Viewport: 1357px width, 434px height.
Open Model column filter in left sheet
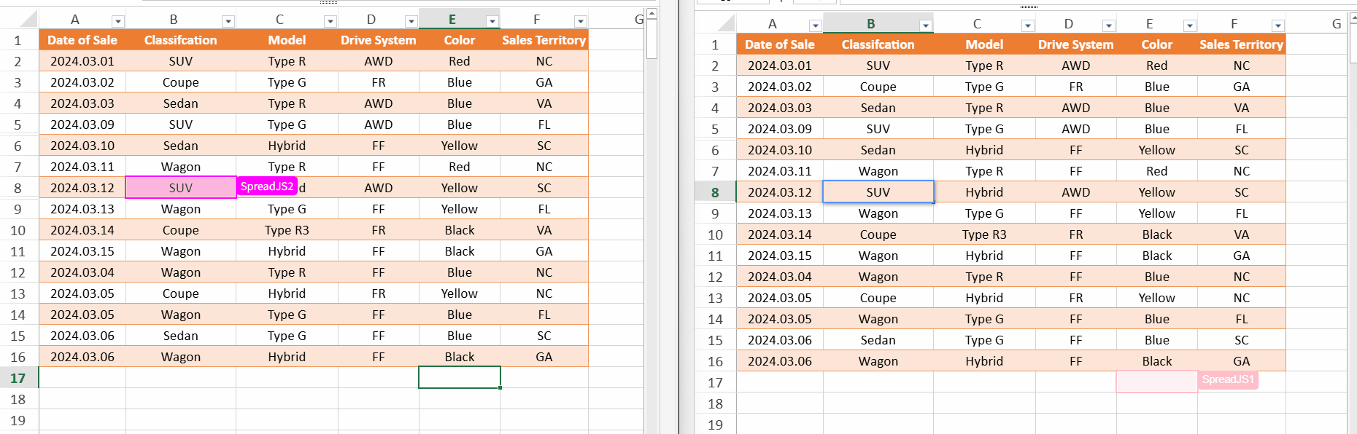click(330, 22)
